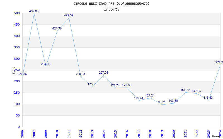The image size is (223, 139).
Task: Click the data label 227.08
Action: [103, 73]
